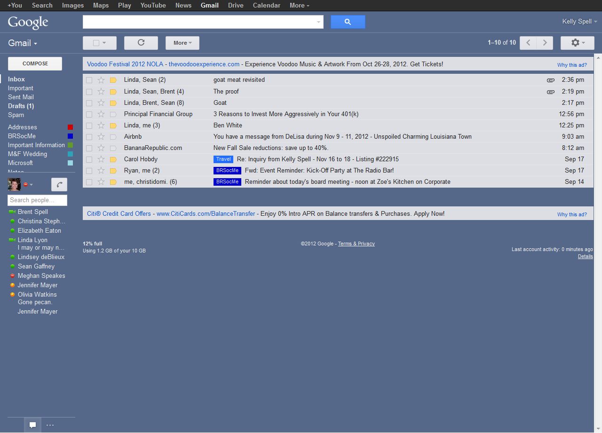Click the blue search magnifier button
Viewport: 602px width, 433px height.
pos(348,22)
